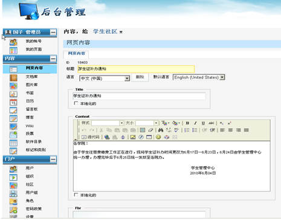
Task: Insert a smiley emoticon
Action: coord(159,137)
